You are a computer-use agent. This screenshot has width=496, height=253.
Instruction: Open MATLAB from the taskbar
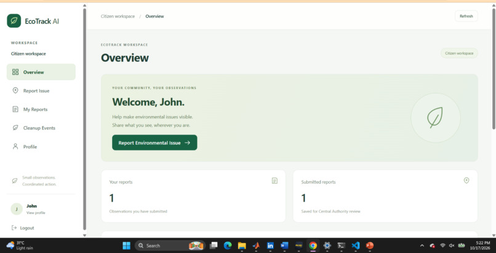[x=256, y=246]
